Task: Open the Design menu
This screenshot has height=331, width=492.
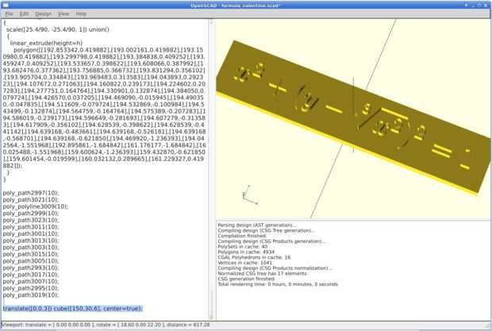Action: [44, 13]
